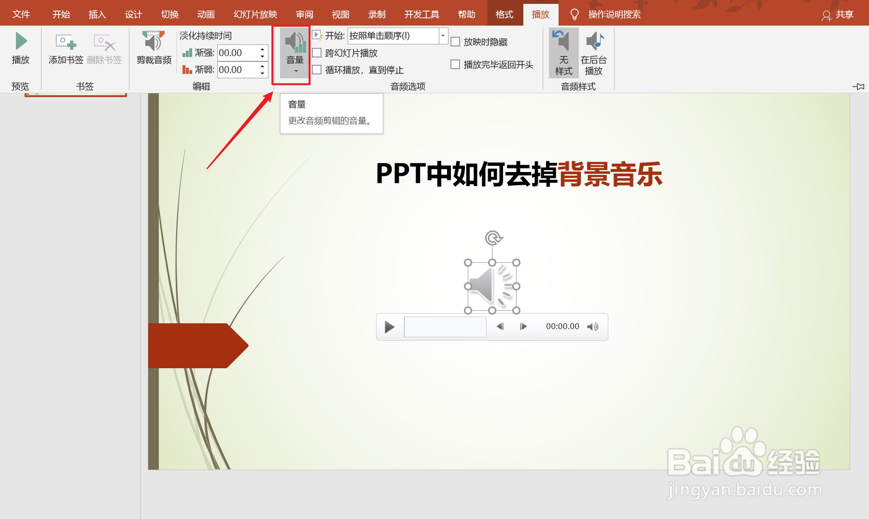This screenshot has height=519, width=869.
Task: Expand the Volume (音量) dropdown arrow
Action: pos(296,71)
